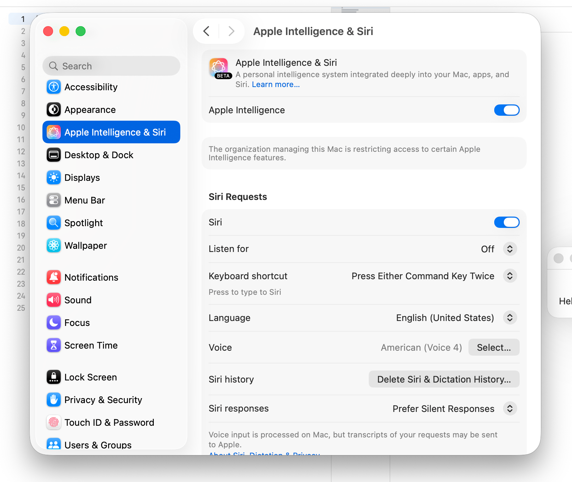Open Accessibility settings label
Screen dimensions: 572x482
(x=91, y=87)
